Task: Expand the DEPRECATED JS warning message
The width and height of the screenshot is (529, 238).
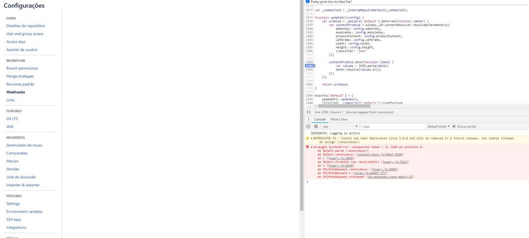Action: 312,138
